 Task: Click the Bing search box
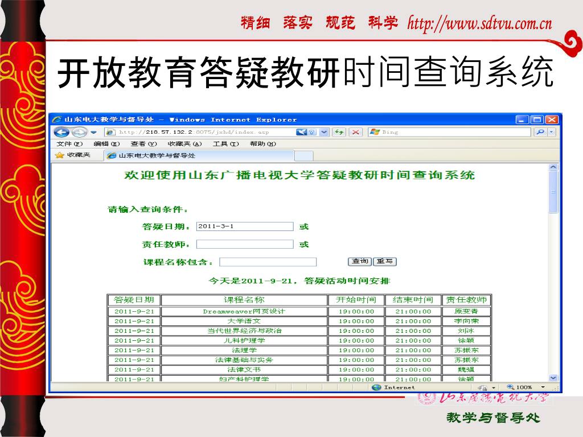point(450,132)
